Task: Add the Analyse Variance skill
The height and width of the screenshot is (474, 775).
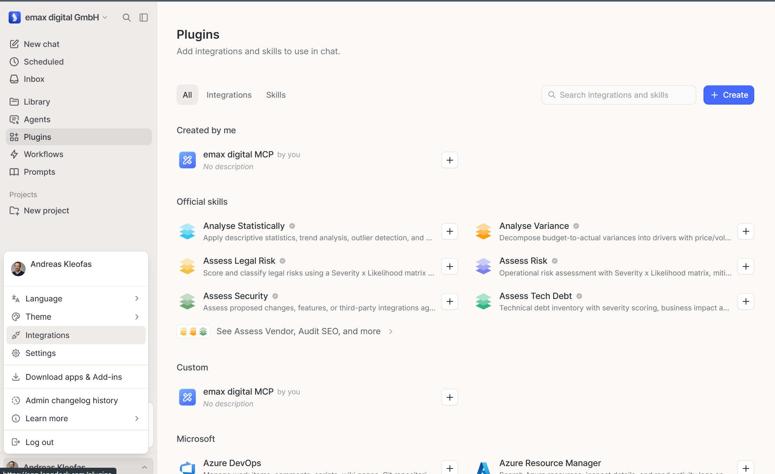Action: coord(746,231)
